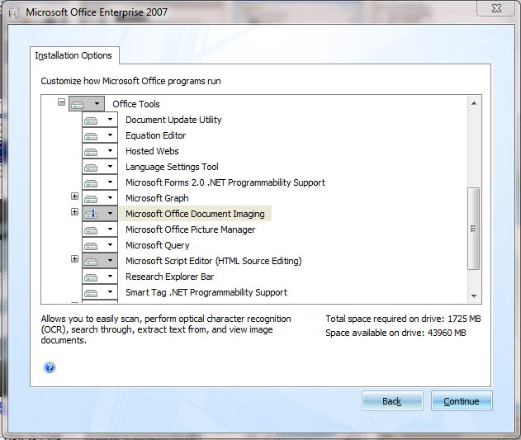Screen dimensions: 521x440
Task: Click the Document Imaging install-on-first-use icon
Action: pyautogui.click(x=91, y=214)
